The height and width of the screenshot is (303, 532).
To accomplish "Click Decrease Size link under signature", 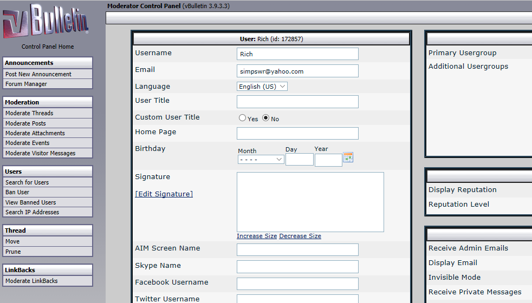I will tap(300, 236).
